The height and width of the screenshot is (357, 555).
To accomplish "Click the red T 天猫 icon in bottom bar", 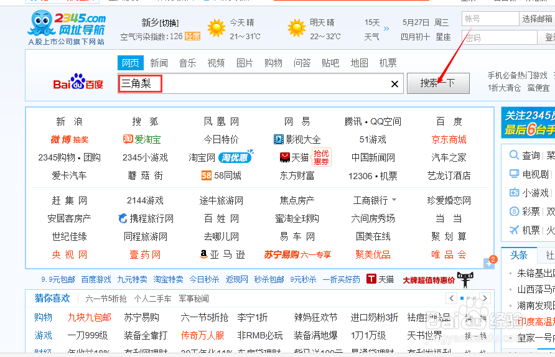I will 371,279.
